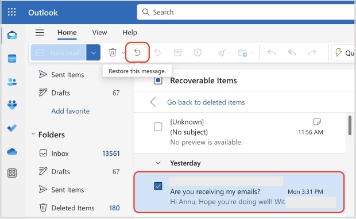Click the note icon on Unknown message
The height and width of the screenshot is (219, 356).
pyautogui.click(x=317, y=121)
